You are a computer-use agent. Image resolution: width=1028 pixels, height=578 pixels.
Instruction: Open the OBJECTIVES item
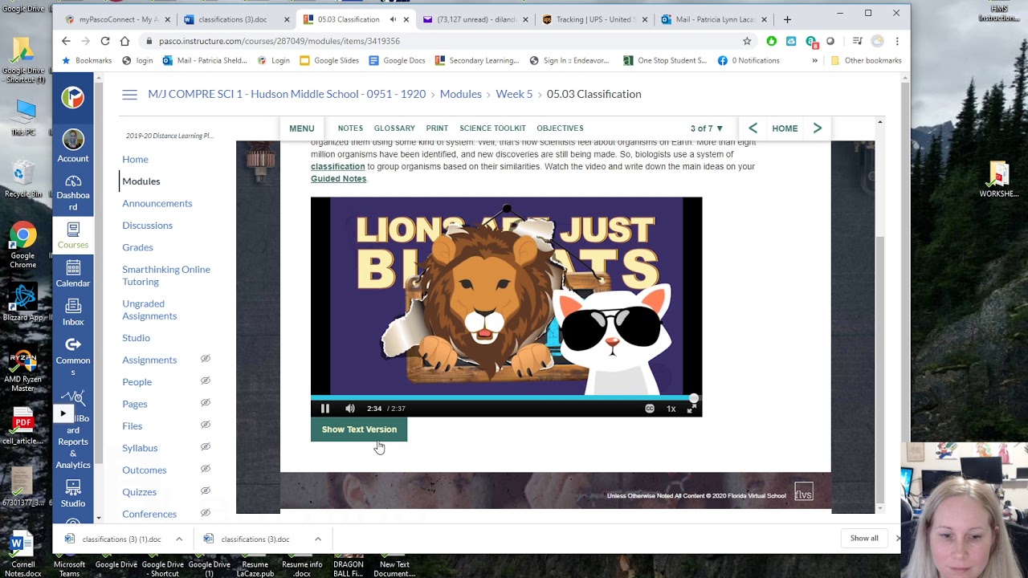(x=560, y=128)
